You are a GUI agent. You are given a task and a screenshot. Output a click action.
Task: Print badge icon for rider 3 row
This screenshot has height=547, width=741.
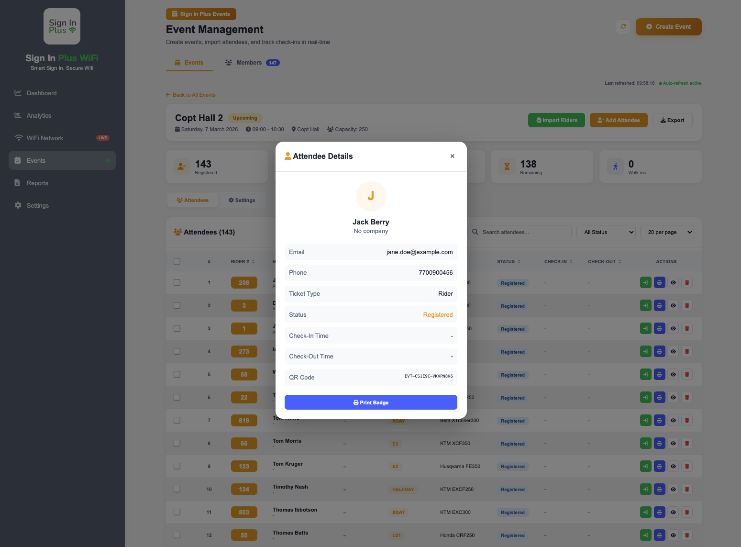pos(659,306)
